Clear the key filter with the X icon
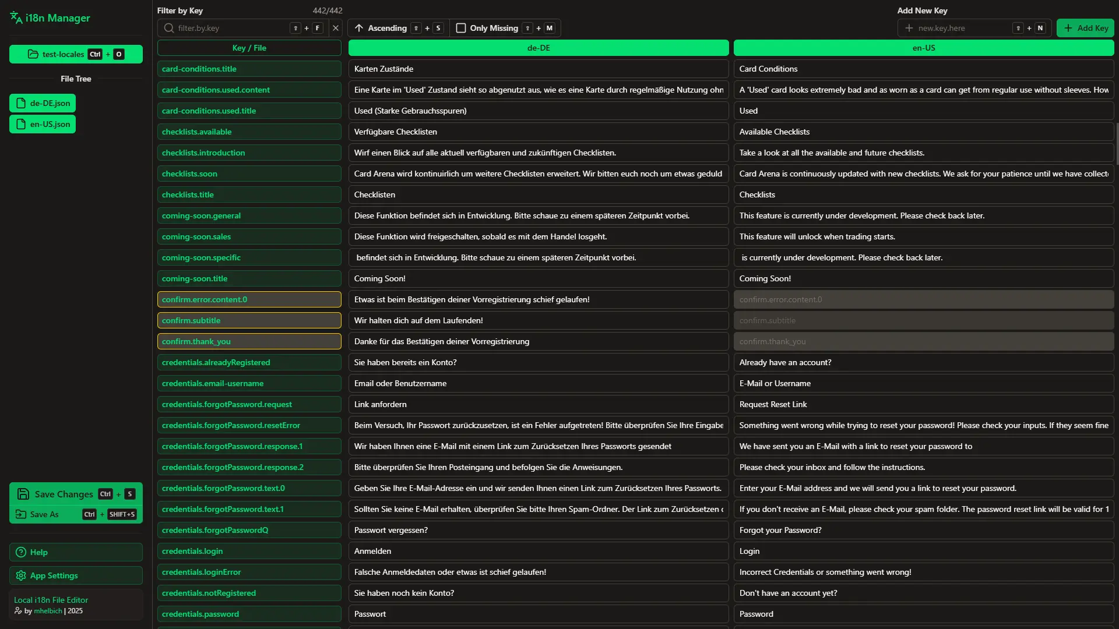This screenshot has height=629, width=1119. (x=335, y=28)
